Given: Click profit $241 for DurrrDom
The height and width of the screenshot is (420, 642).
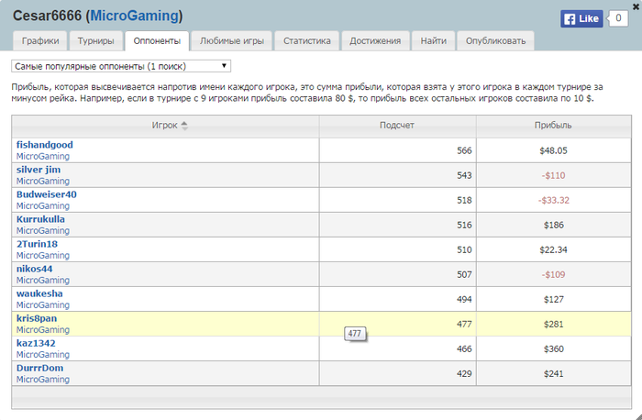Looking at the screenshot, I should tap(554, 374).
